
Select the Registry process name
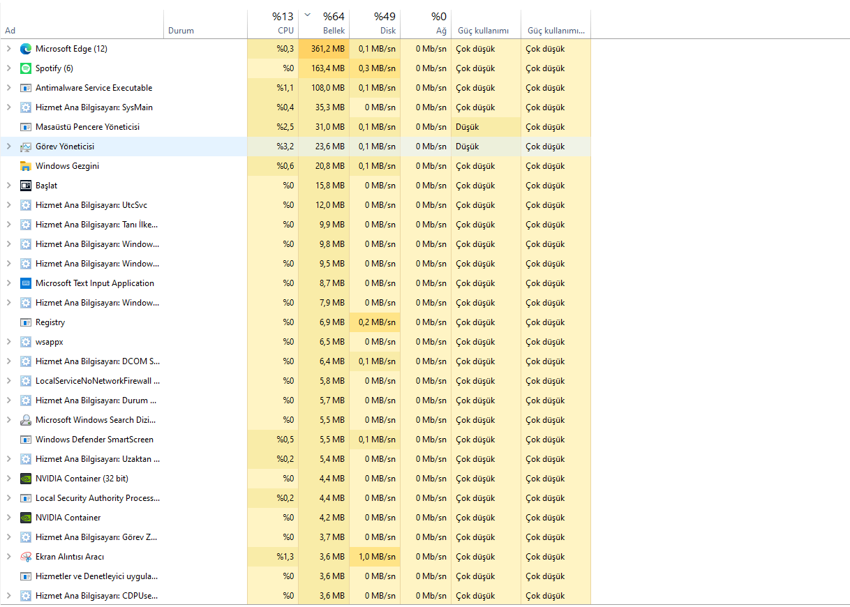[50, 322]
